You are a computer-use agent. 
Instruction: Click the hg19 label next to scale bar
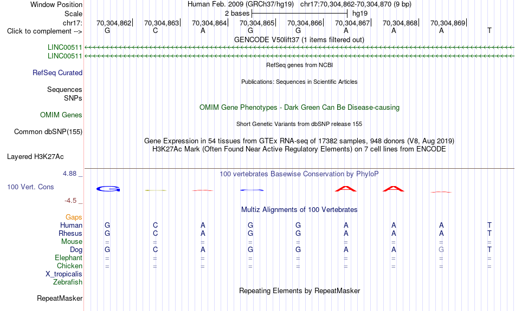[x=360, y=14]
